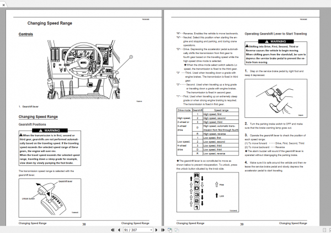The height and width of the screenshot is (233, 331).
Task: Go to the first page of the document
Action: click(113, 230)
